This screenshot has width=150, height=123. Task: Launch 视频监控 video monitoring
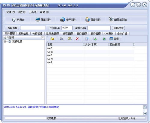coord(68,20)
